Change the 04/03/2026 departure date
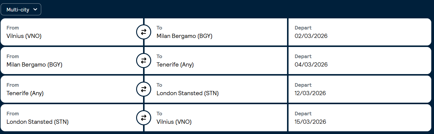Viewport: 434px width, 134px height. [x=311, y=65]
